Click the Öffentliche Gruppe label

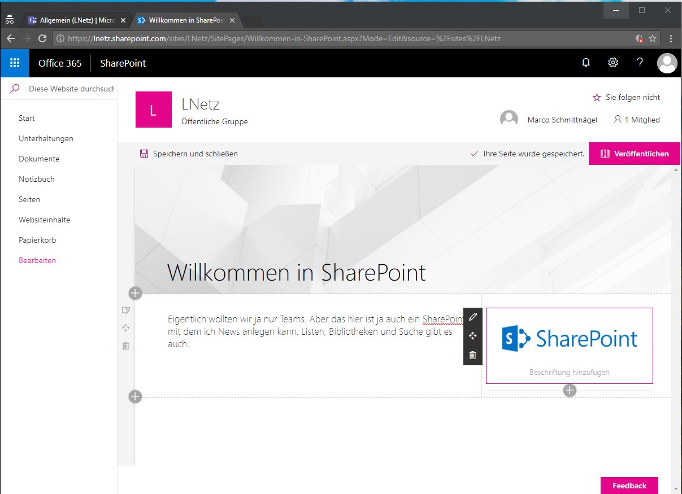(x=215, y=121)
